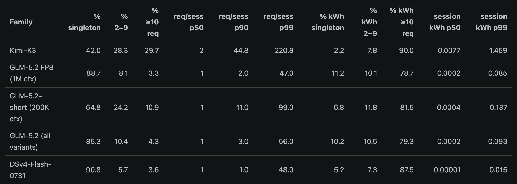The image size is (517, 184).
Task: Click the 81.5 kWh ≥10 req cell
Action: [407, 107]
